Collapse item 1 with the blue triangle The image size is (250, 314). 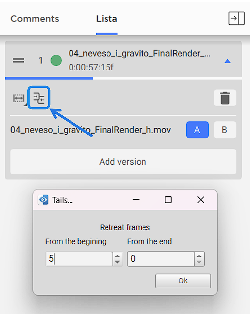click(x=228, y=61)
